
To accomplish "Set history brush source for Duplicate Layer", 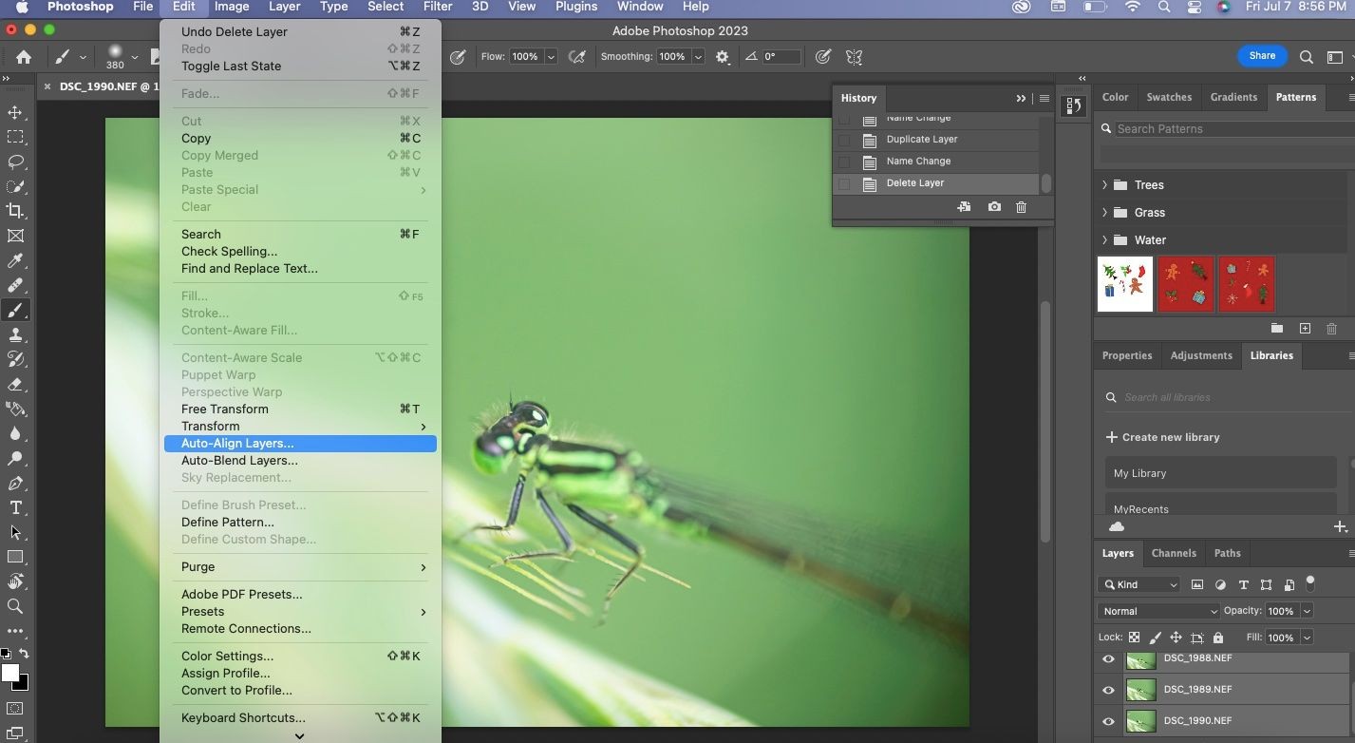I will [x=843, y=140].
